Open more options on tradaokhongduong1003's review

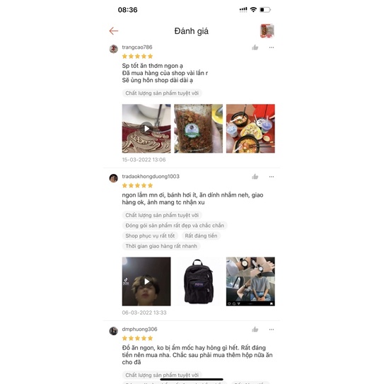coord(272,177)
